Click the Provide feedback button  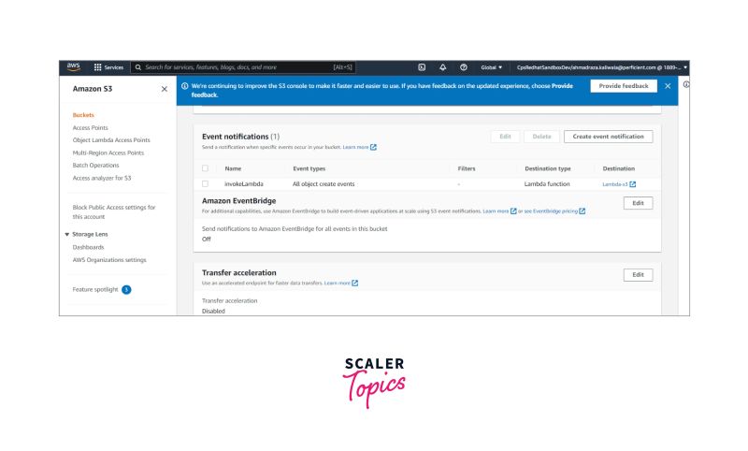click(x=624, y=86)
